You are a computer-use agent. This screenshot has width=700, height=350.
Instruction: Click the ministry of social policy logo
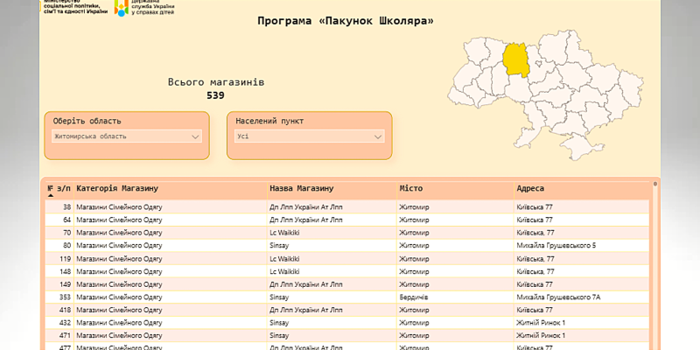coord(74,8)
